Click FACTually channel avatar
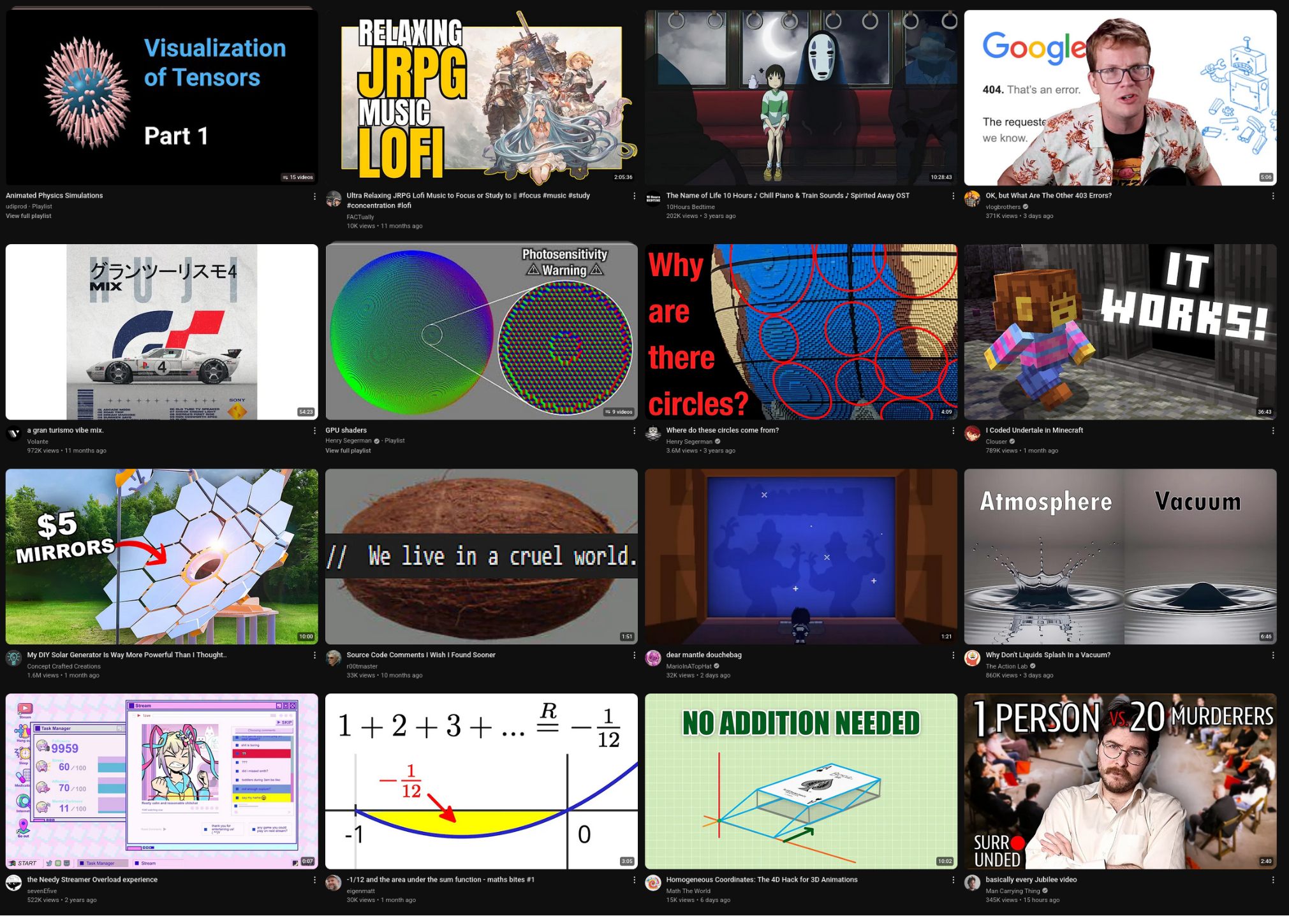This screenshot has width=1289, height=916. 334,200
